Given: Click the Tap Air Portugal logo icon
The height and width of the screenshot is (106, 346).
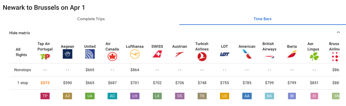Looking at the screenshot, I should tap(45, 57).
